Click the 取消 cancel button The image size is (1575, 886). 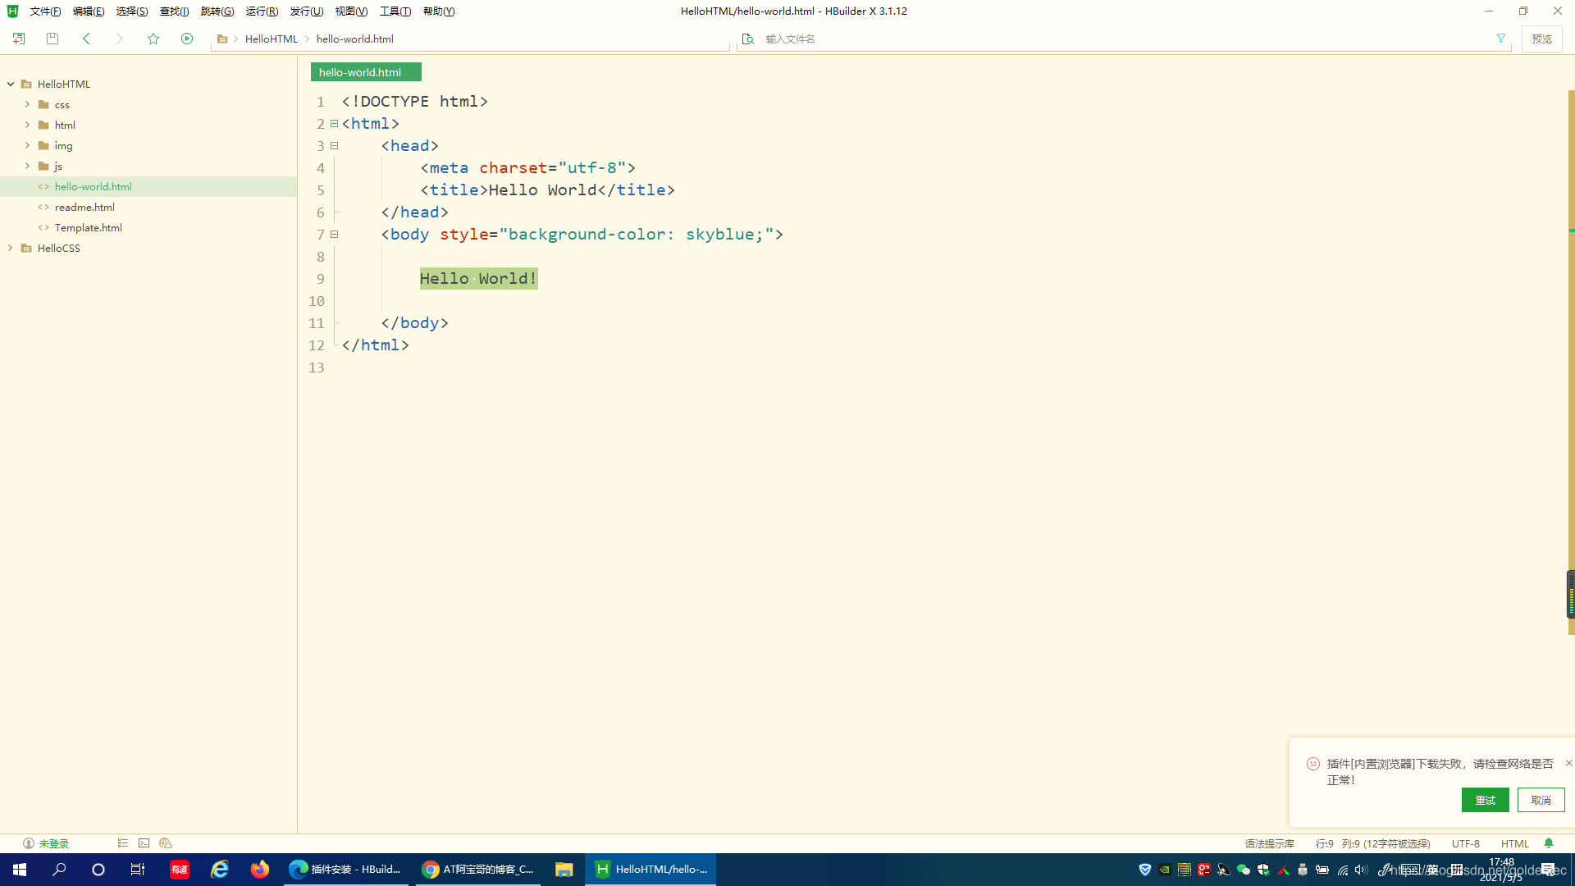coord(1541,800)
